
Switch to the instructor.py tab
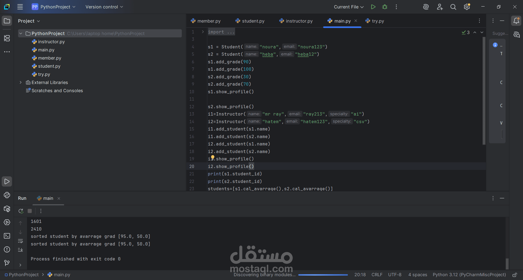[x=296, y=21]
